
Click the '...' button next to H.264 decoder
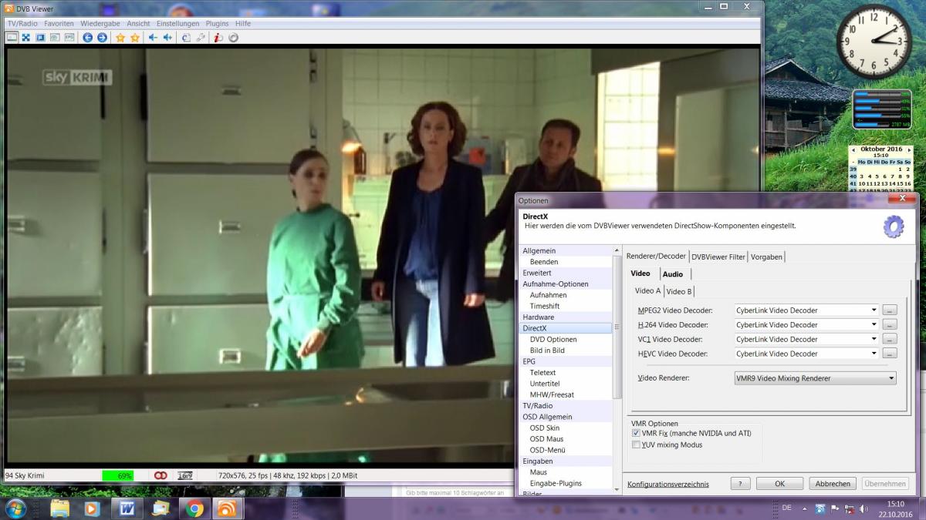click(890, 325)
